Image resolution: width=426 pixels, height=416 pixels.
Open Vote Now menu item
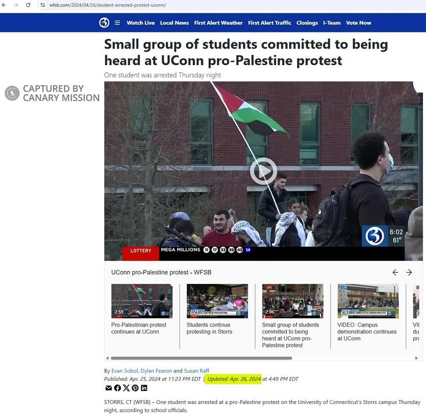point(358,23)
